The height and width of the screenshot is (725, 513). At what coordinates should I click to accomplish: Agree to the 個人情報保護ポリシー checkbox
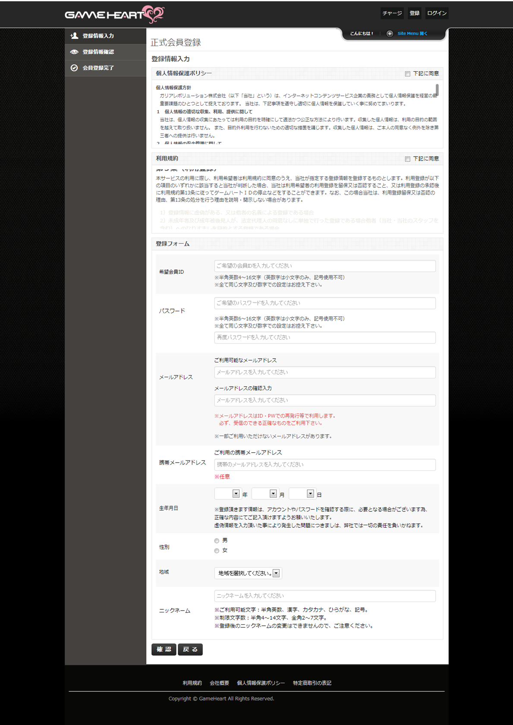pyautogui.click(x=407, y=74)
